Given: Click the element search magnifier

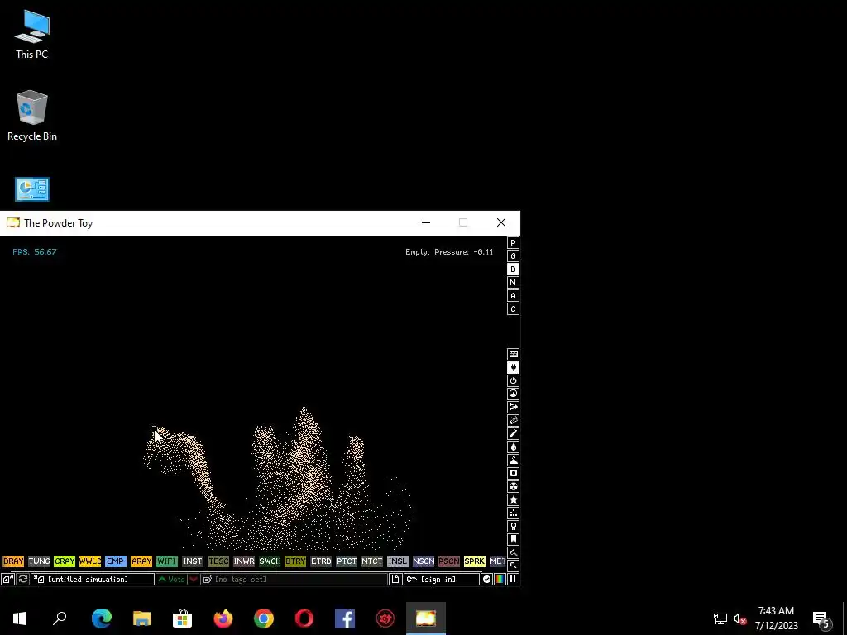Looking at the screenshot, I should [x=513, y=566].
